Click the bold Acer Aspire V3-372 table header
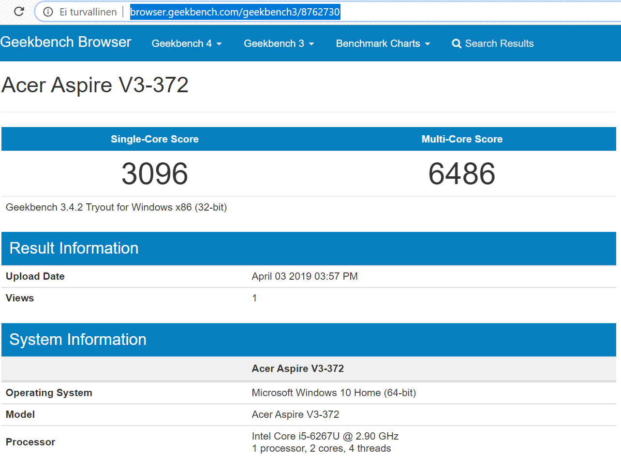This screenshot has width=621, height=456. [x=298, y=369]
